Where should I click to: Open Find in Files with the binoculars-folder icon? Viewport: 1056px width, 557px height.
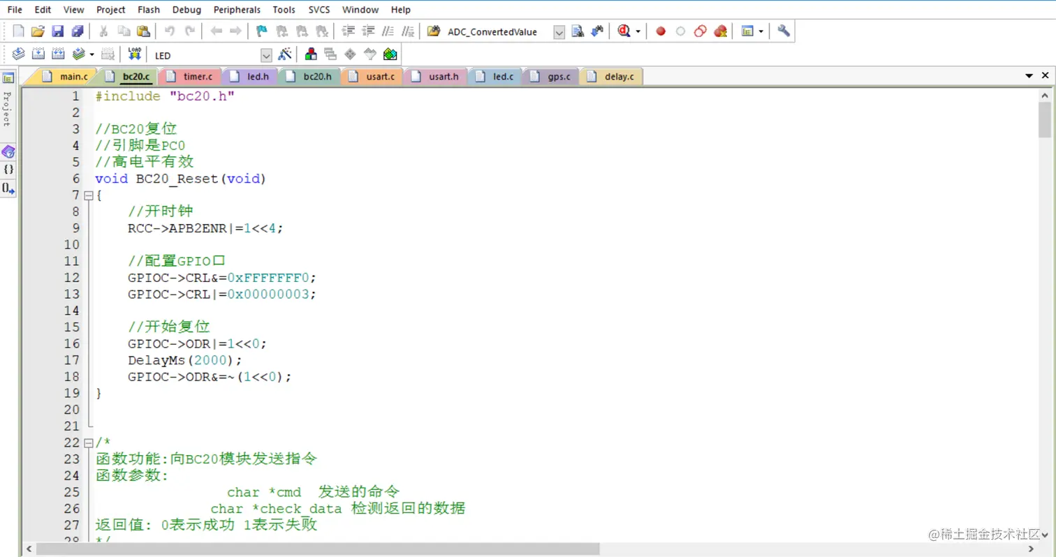[434, 31]
